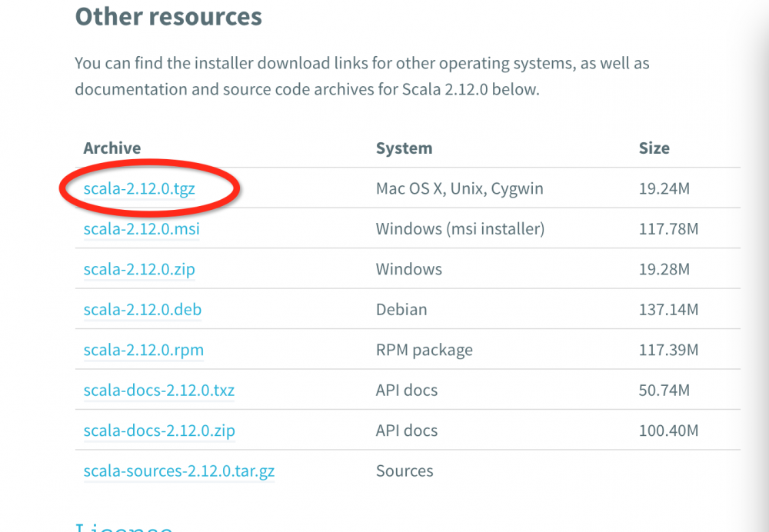
Task: Click the Windows (msi installer) cell
Action: click(x=460, y=229)
